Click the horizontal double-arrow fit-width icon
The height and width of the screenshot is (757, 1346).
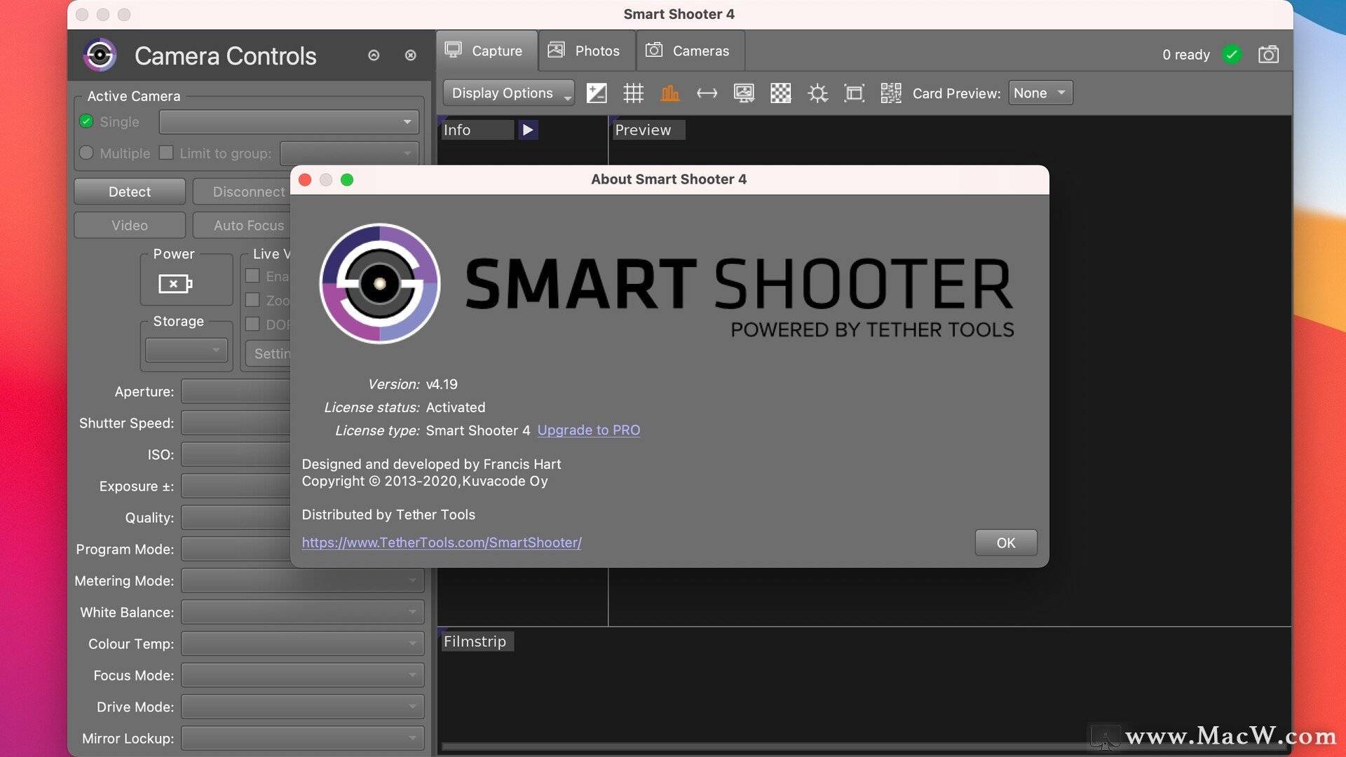(x=707, y=93)
